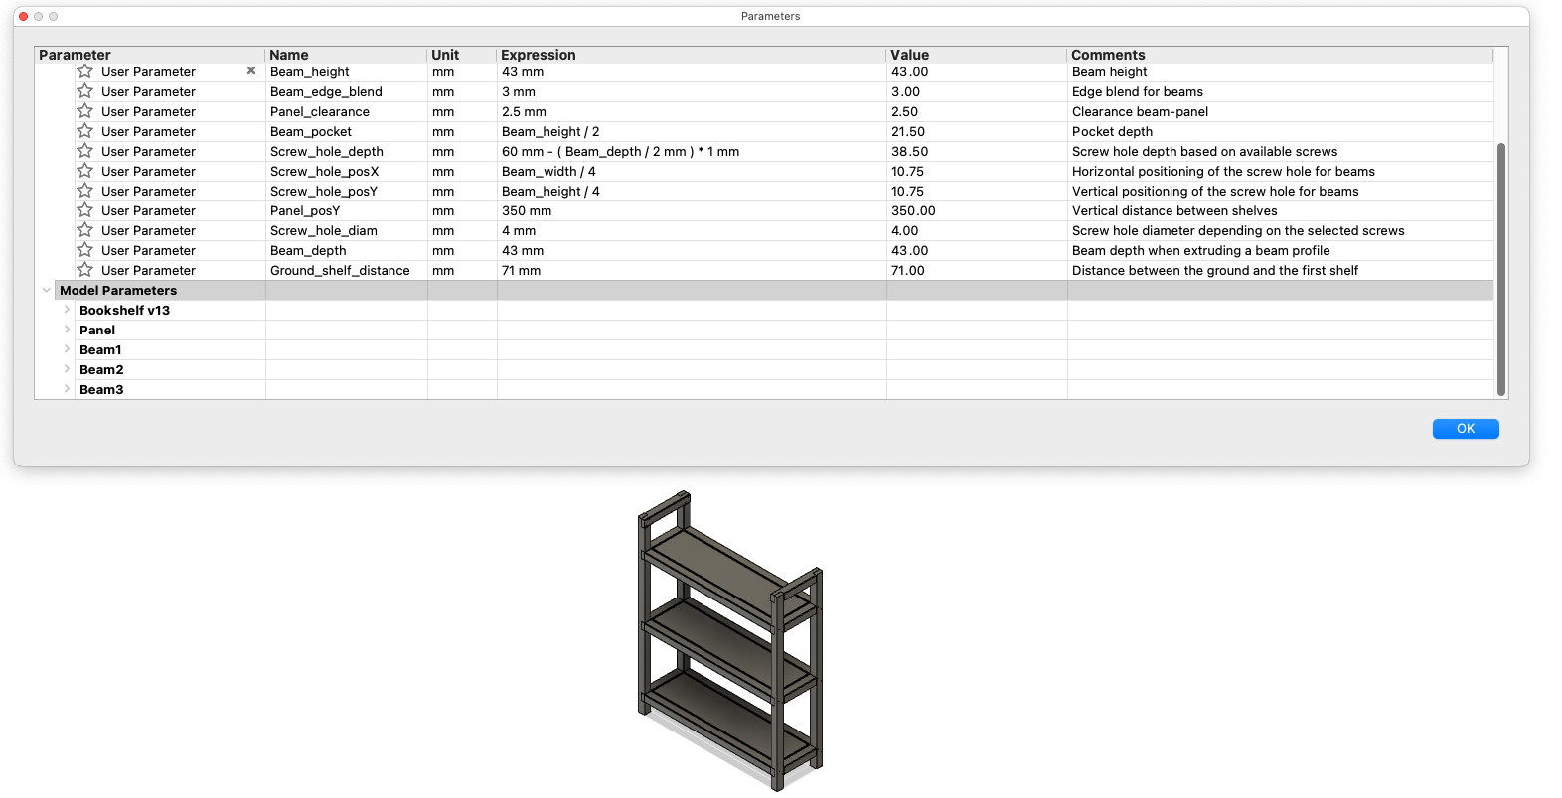Click the Value column header

[x=977, y=55]
